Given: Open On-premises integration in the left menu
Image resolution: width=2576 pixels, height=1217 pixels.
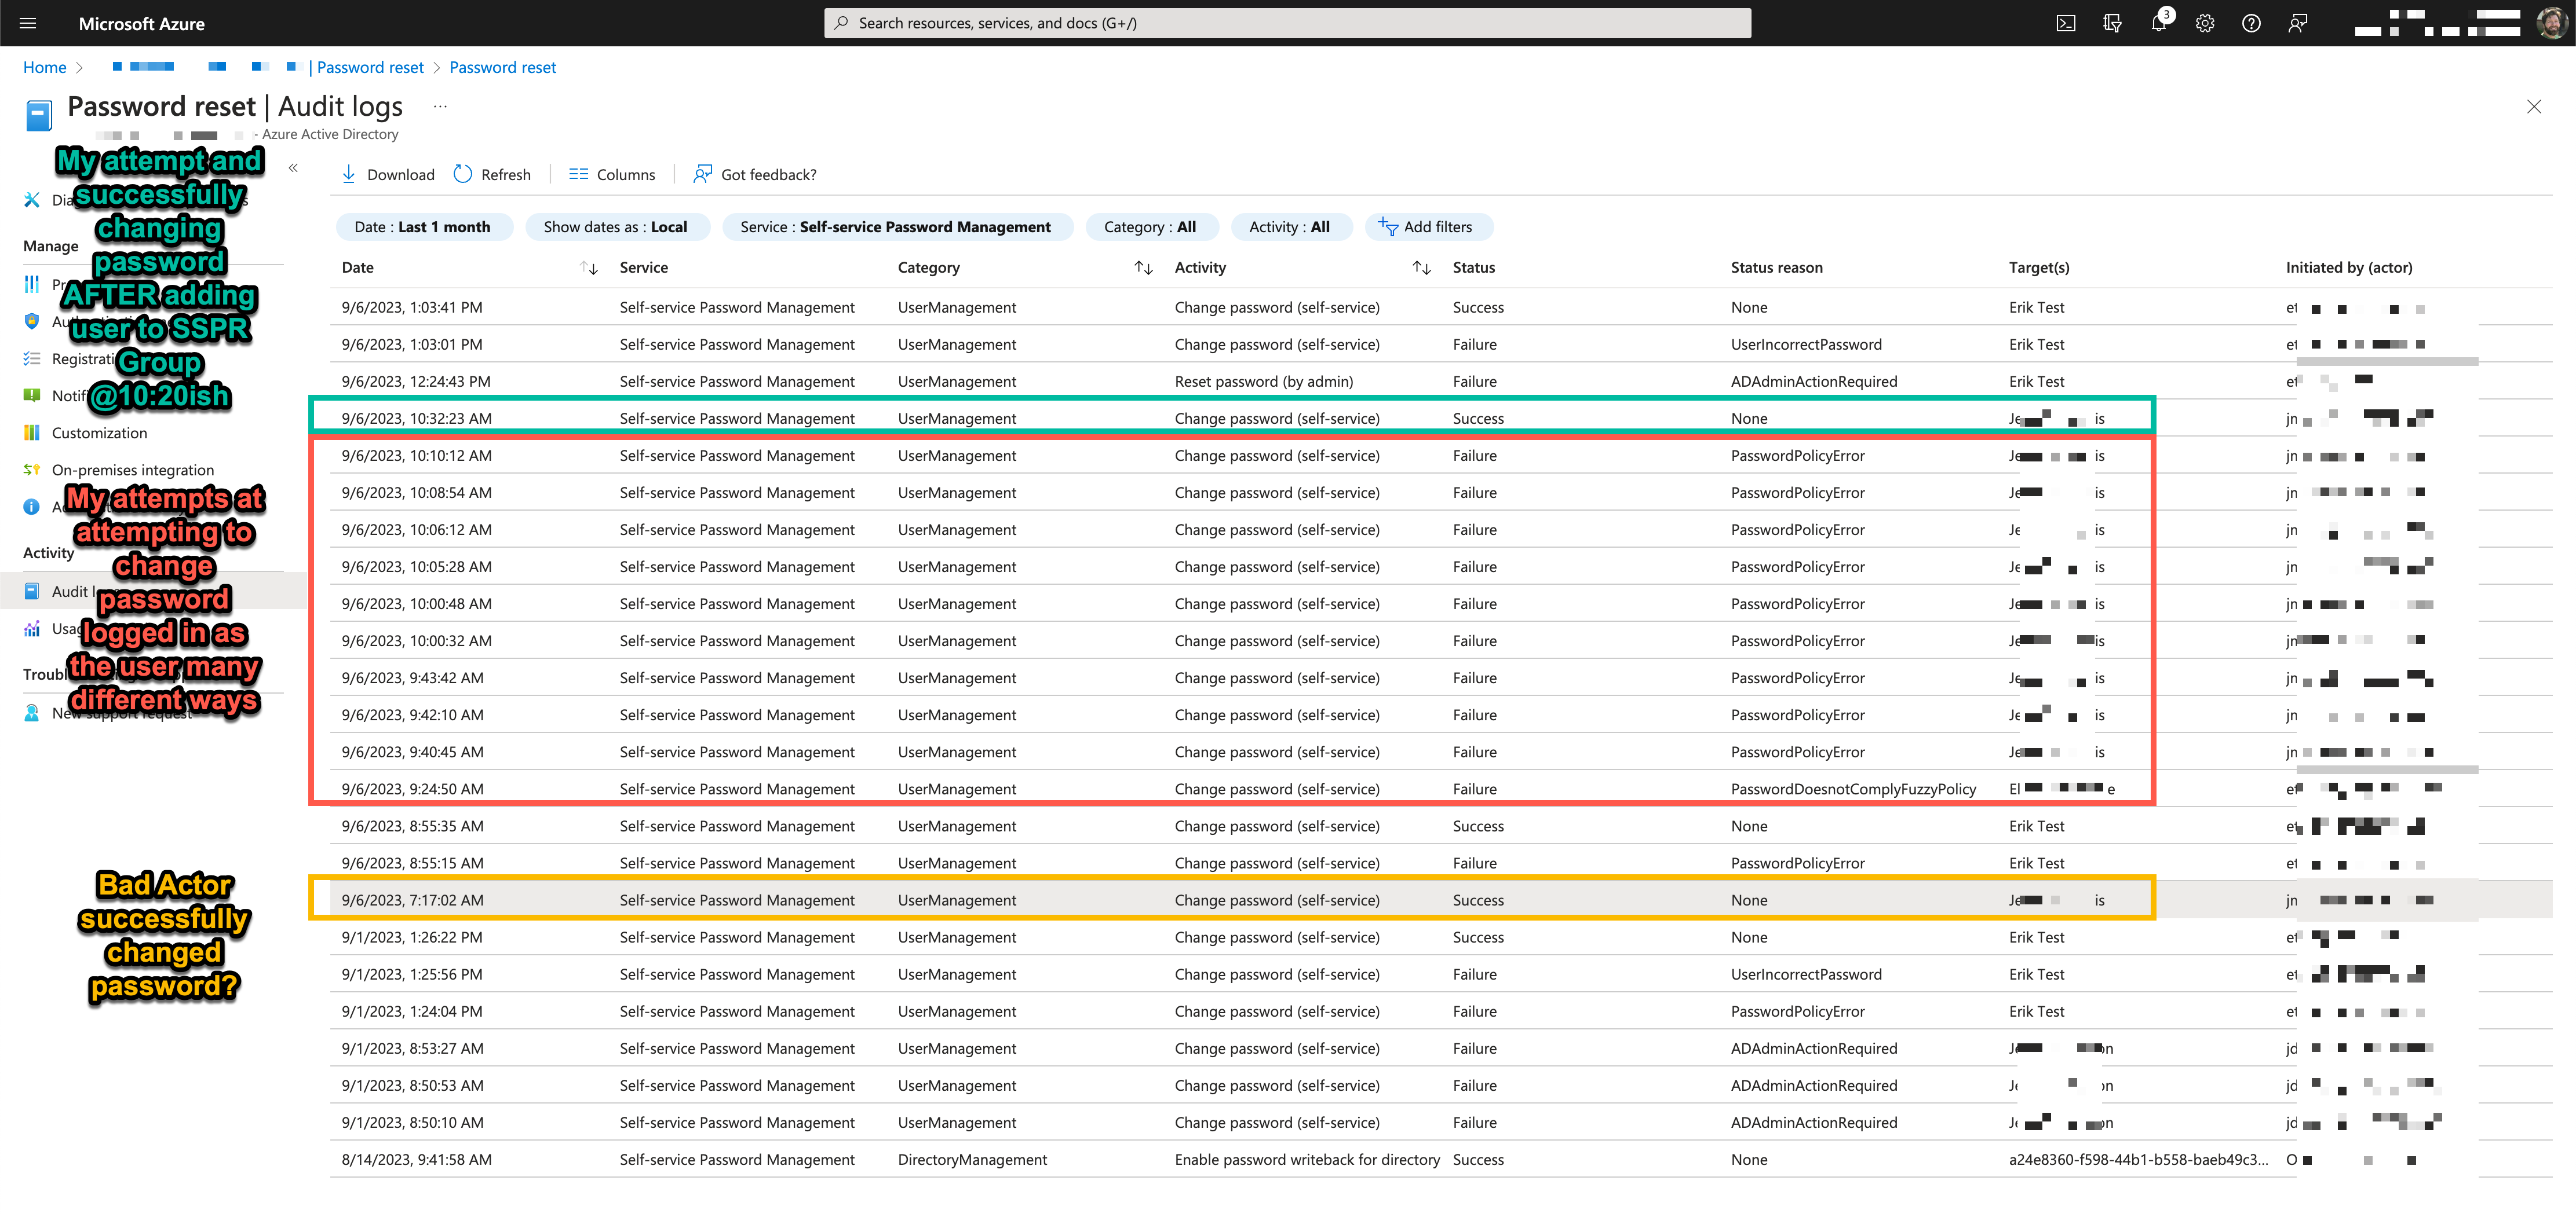Looking at the screenshot, I should pos(132,470).
